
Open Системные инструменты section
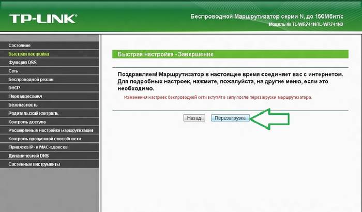pyautogui.click(x=34, y=164)
